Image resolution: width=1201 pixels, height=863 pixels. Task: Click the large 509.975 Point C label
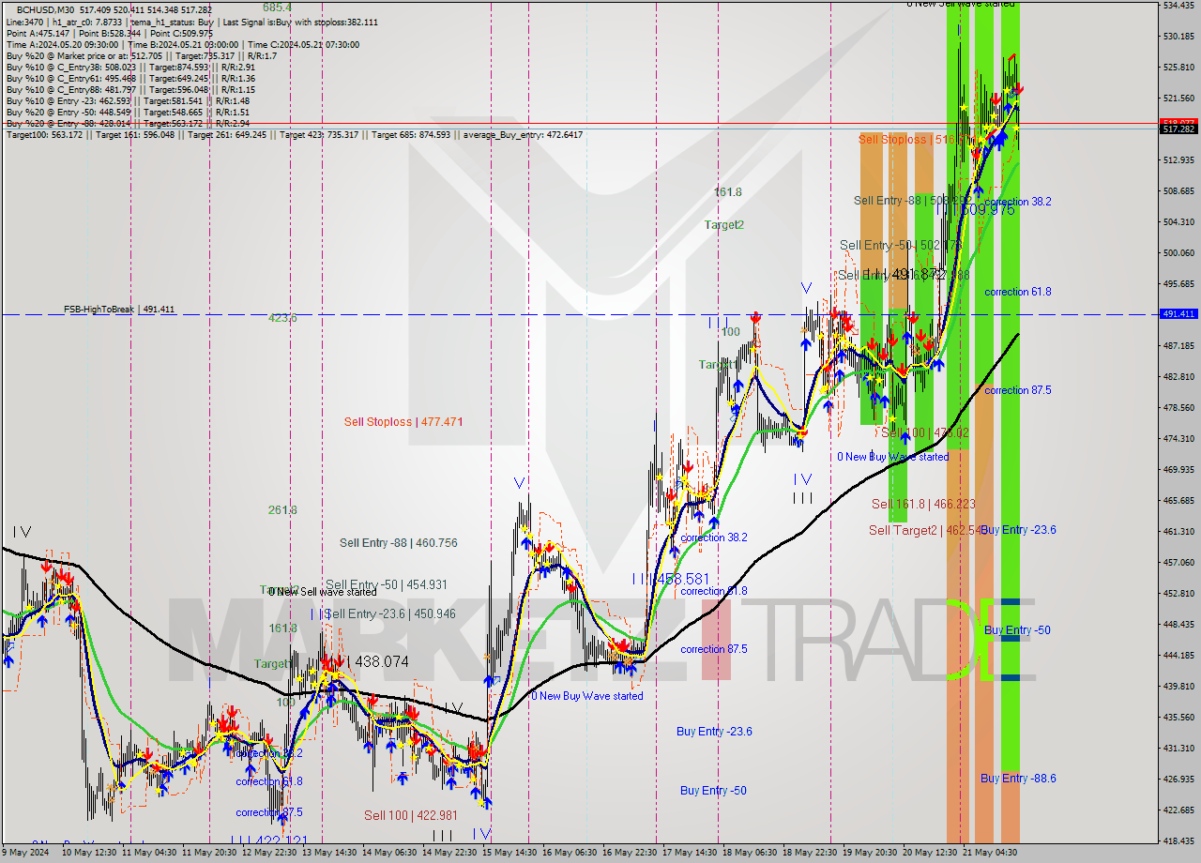pos(985,210)
